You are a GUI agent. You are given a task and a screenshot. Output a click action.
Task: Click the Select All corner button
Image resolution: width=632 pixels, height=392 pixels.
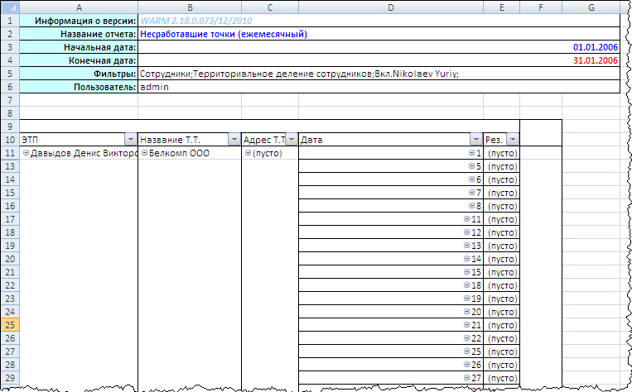pos(9,7)
